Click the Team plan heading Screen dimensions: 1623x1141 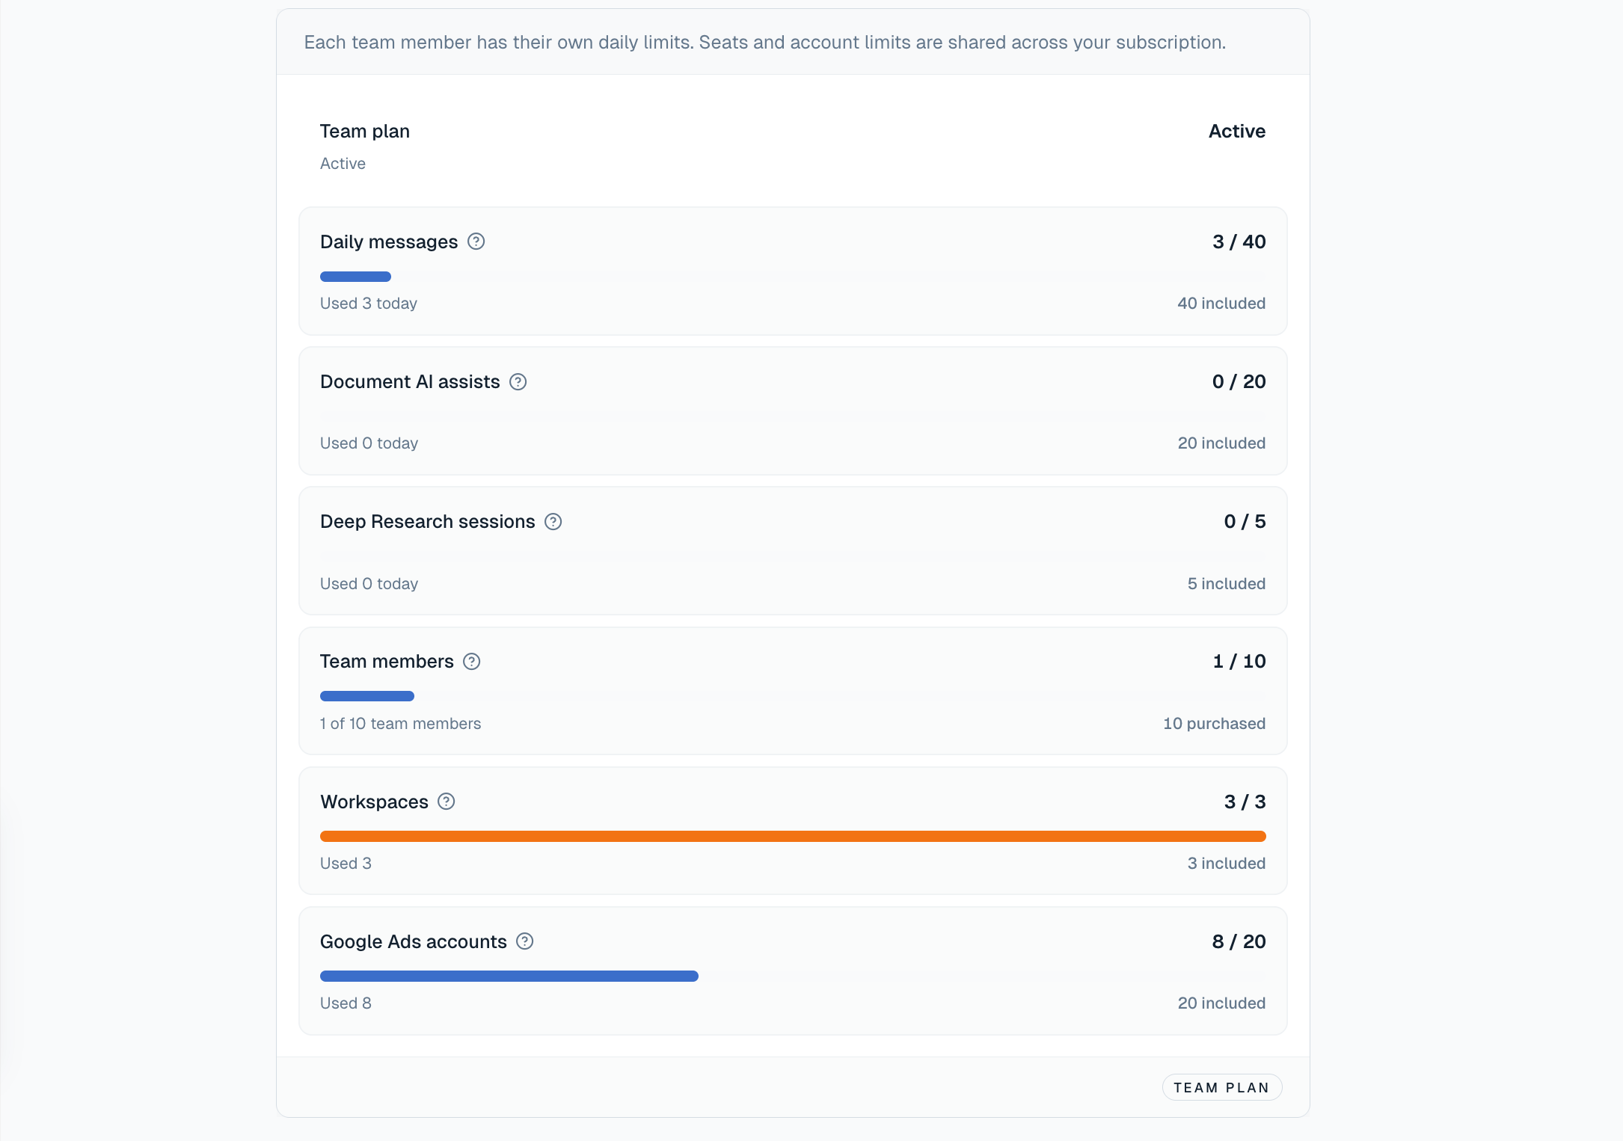click(x=365, y=132)
